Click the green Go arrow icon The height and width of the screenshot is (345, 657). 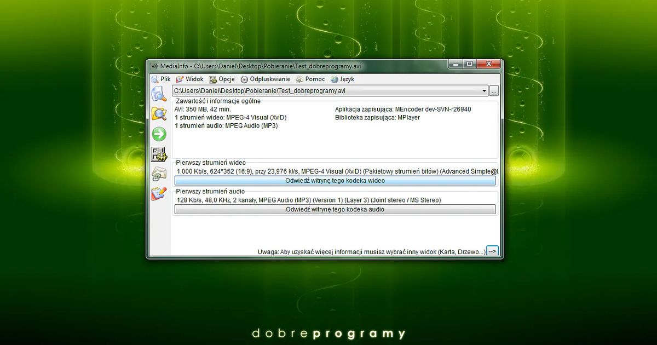[x=158, y=134]
